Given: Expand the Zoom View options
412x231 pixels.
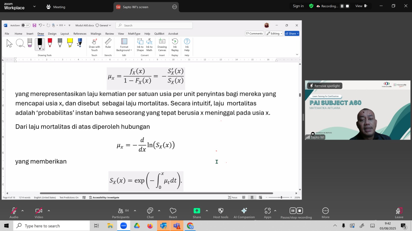Looking at the screenshot, I should [361, 6].
